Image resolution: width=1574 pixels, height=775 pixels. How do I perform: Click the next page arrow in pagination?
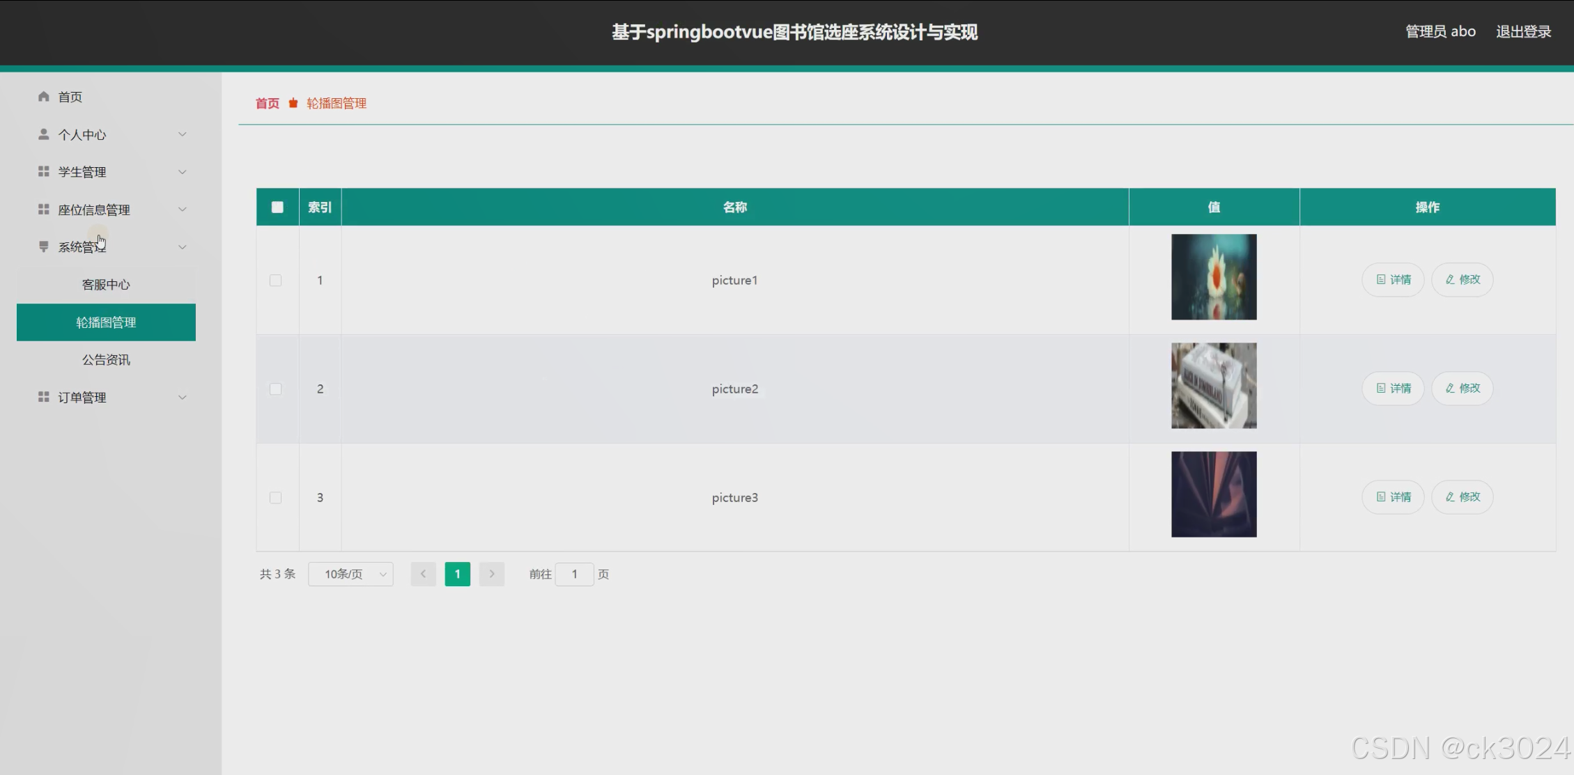[x=491, y=574]
